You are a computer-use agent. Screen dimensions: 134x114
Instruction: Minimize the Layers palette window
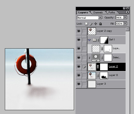point(124,8)
